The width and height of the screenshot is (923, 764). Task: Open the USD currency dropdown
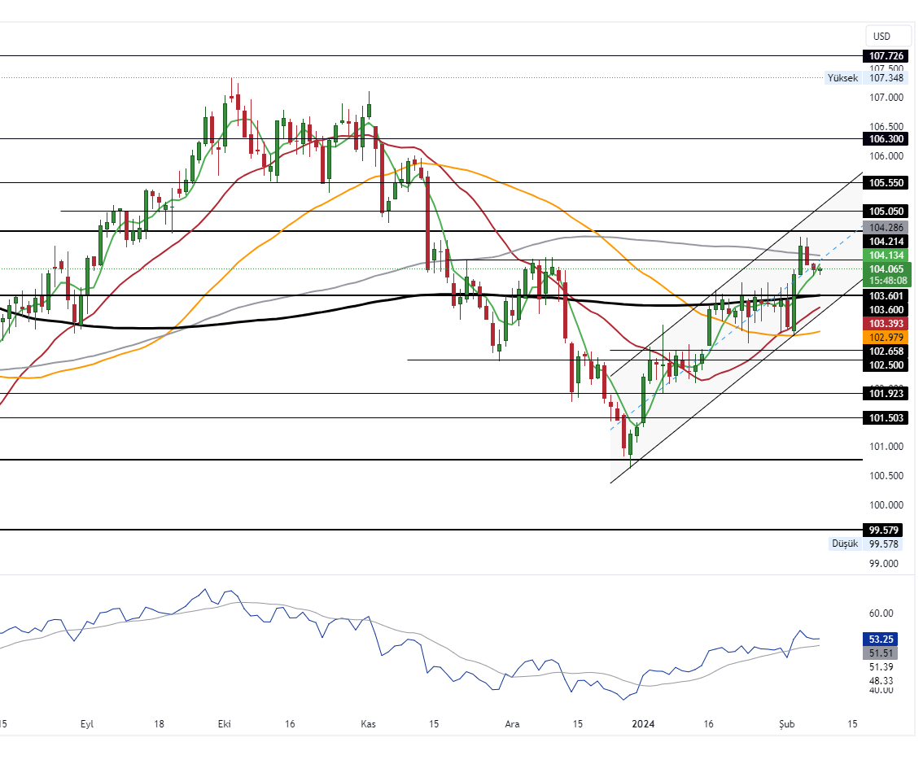pos(881,37)
